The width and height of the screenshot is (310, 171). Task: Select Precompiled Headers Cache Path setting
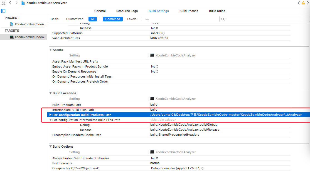click(77, 135)
